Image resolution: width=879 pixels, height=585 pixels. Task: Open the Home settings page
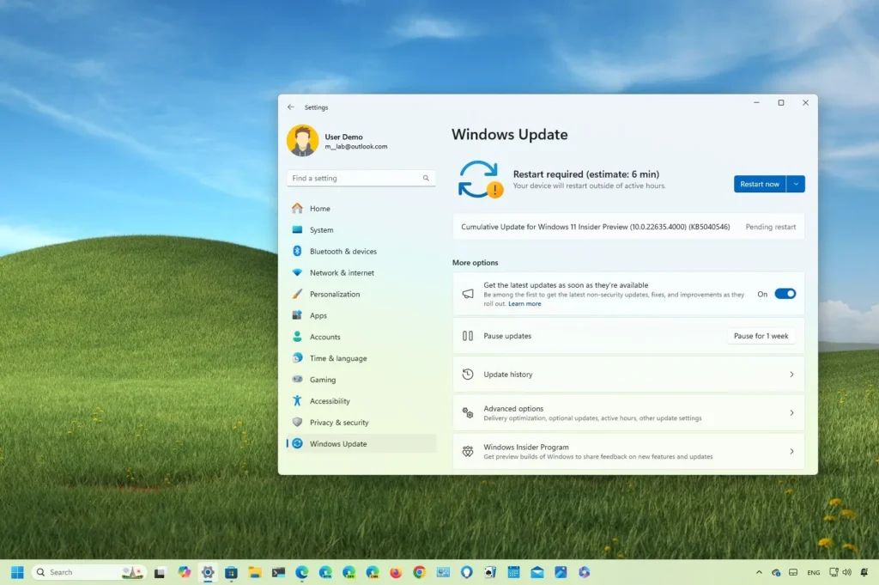361,209
